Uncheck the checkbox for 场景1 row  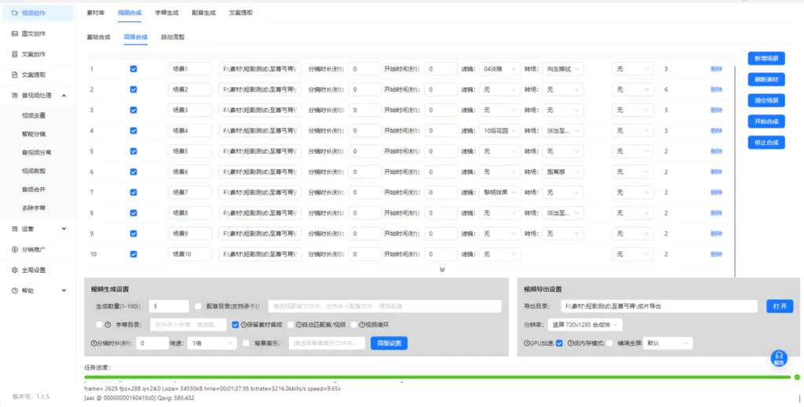[x=133, y=69]
